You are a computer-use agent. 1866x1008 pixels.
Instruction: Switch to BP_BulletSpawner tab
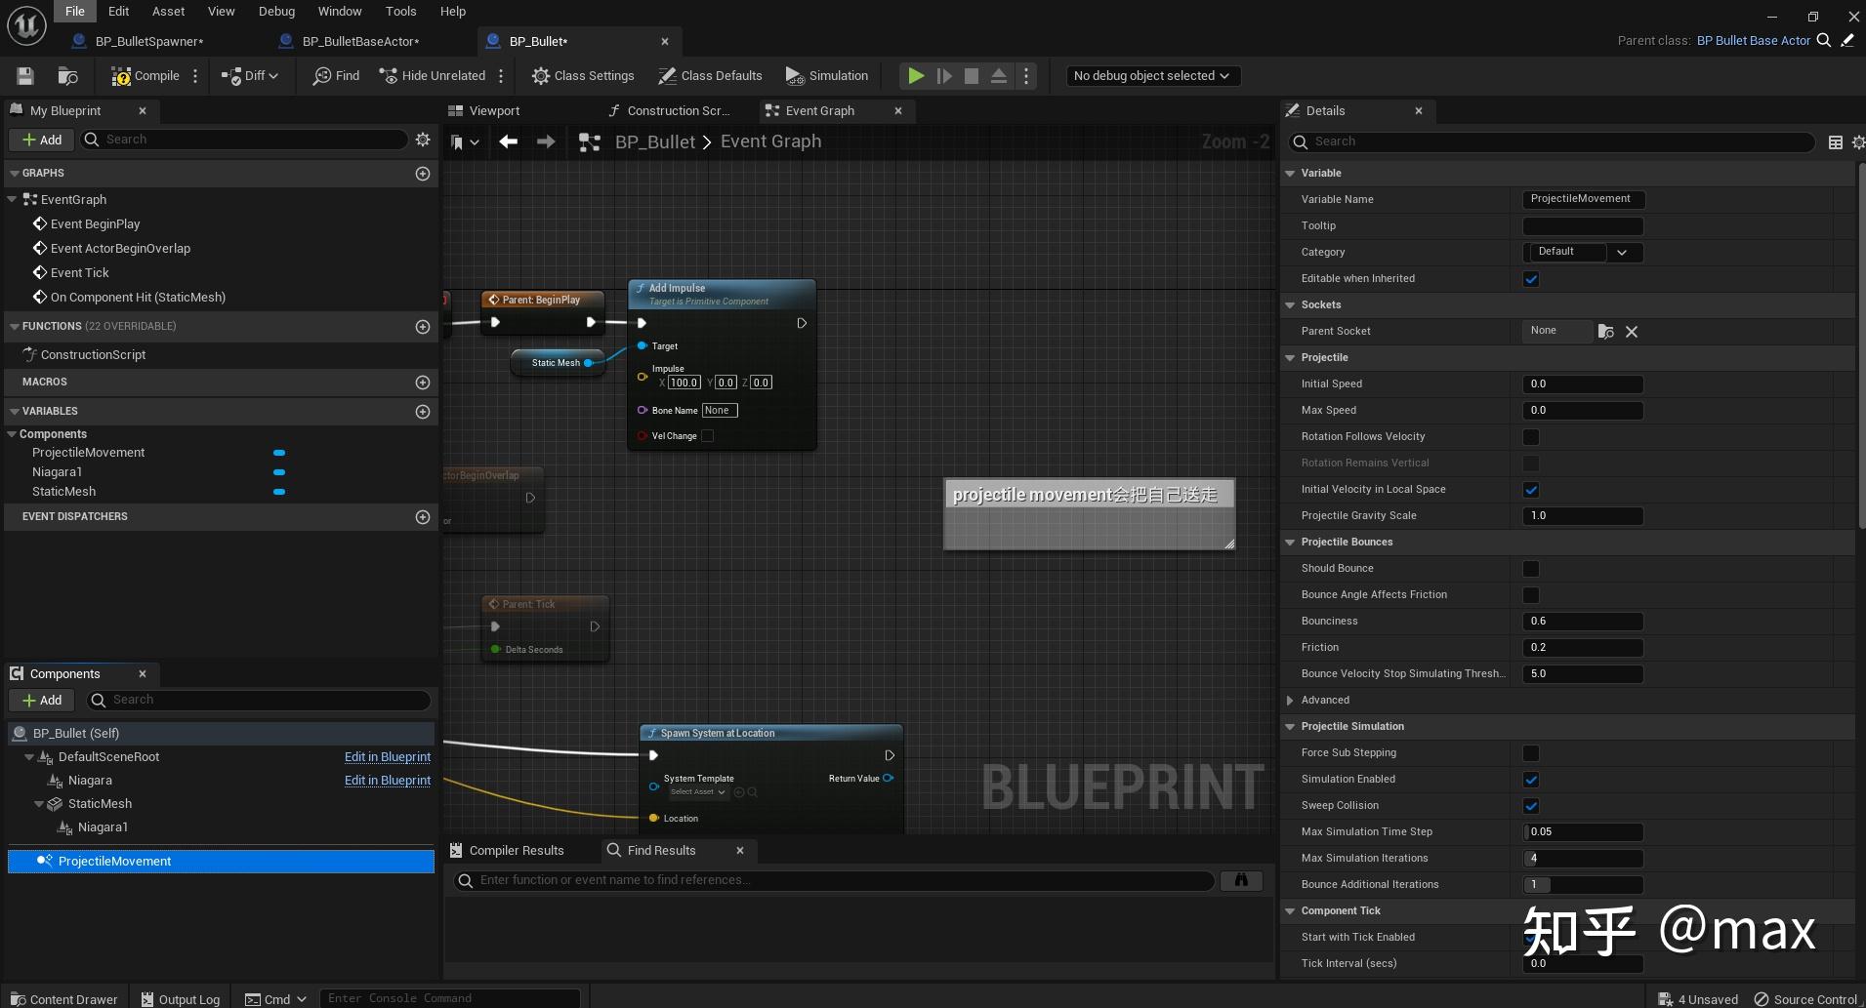[149, 41]
